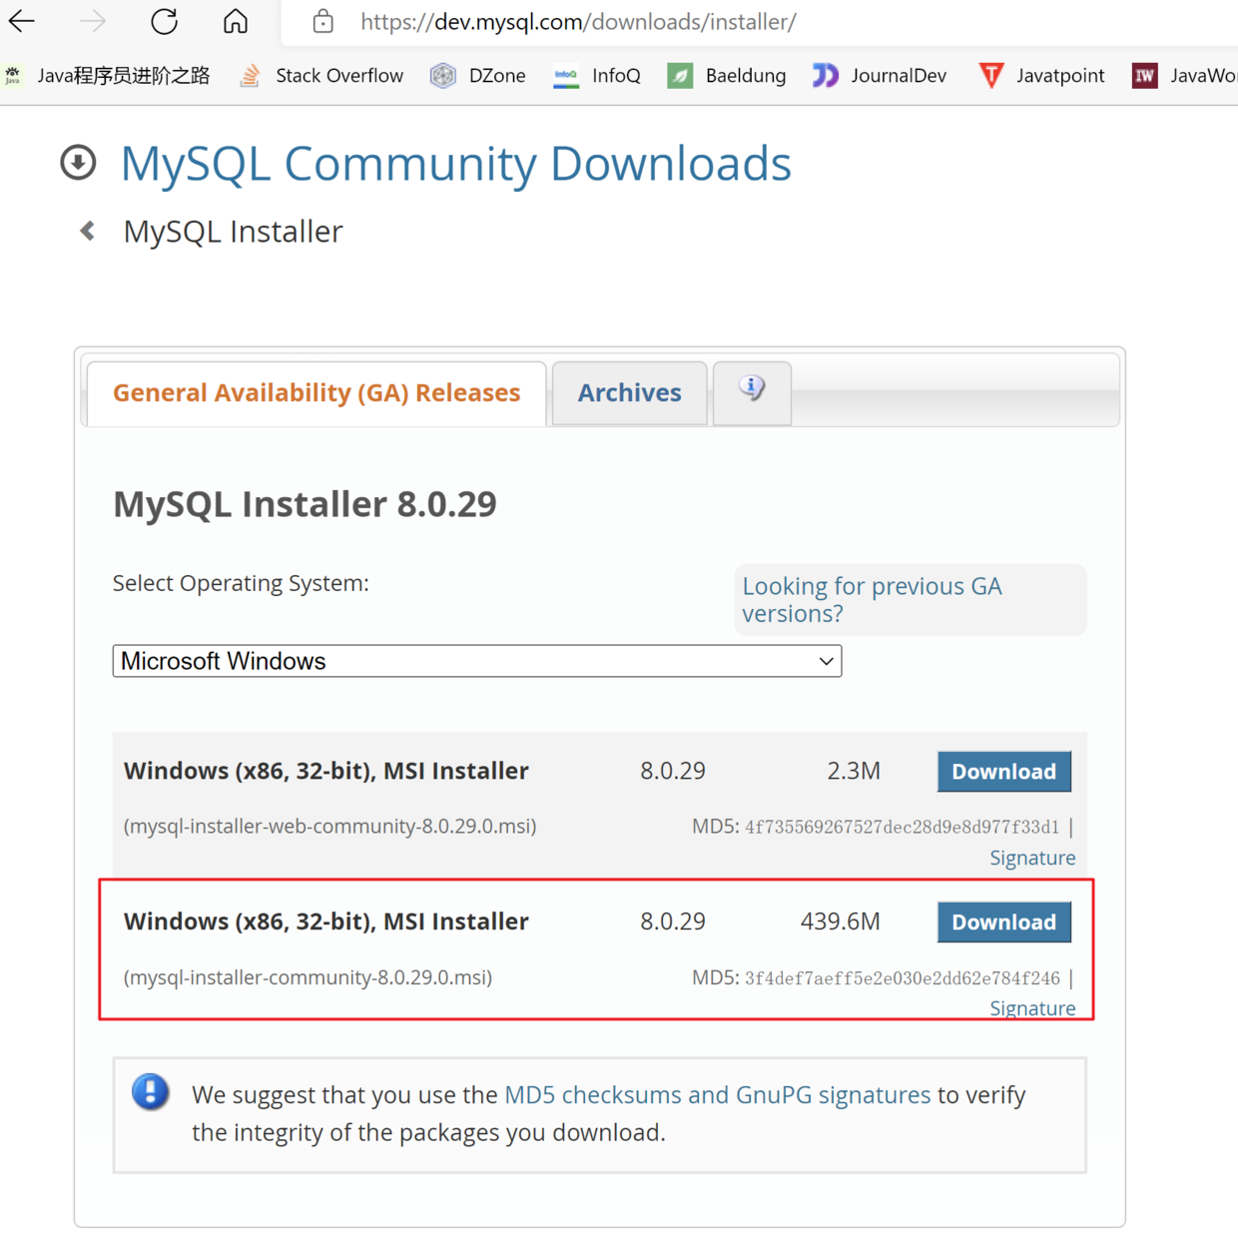Viewport: 1238px width, 1236px height.
Task: Open the Baeldung bookmark
Action: pos(727,76)
